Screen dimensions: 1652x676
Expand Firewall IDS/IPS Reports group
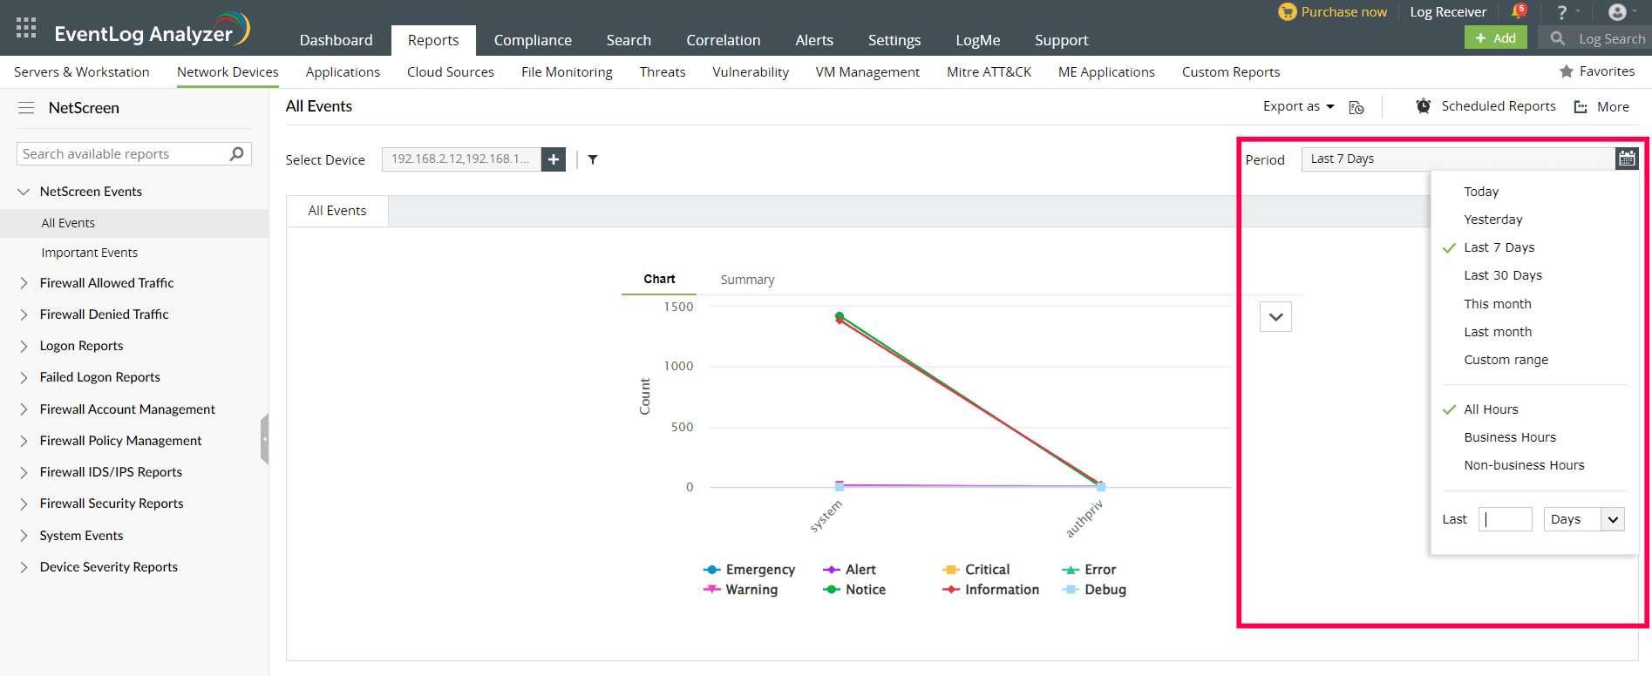click(24, 472)
